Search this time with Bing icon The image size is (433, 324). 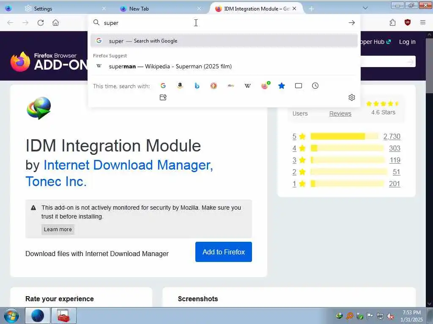(197, 86)
